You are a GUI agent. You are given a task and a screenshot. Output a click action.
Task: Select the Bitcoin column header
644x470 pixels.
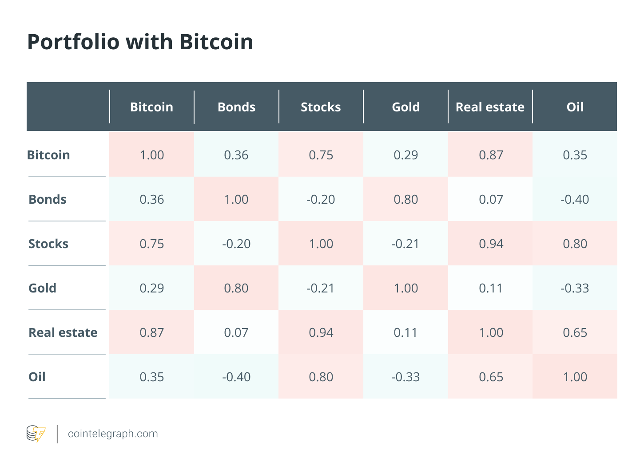tap(152, 107)
